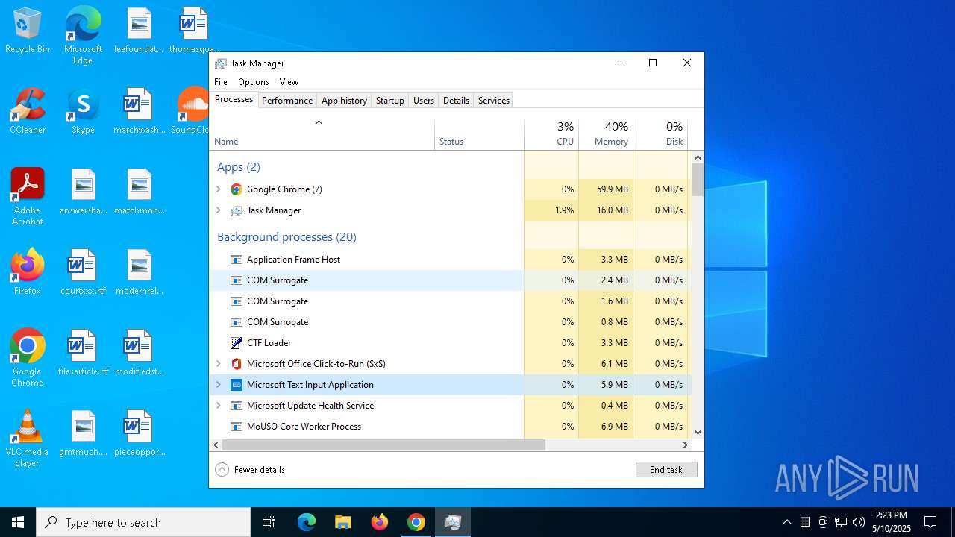Click the vertical scrollbar down arrow
Image resolution: width=955 pixels, height=537 pixels.
(698, 432)
